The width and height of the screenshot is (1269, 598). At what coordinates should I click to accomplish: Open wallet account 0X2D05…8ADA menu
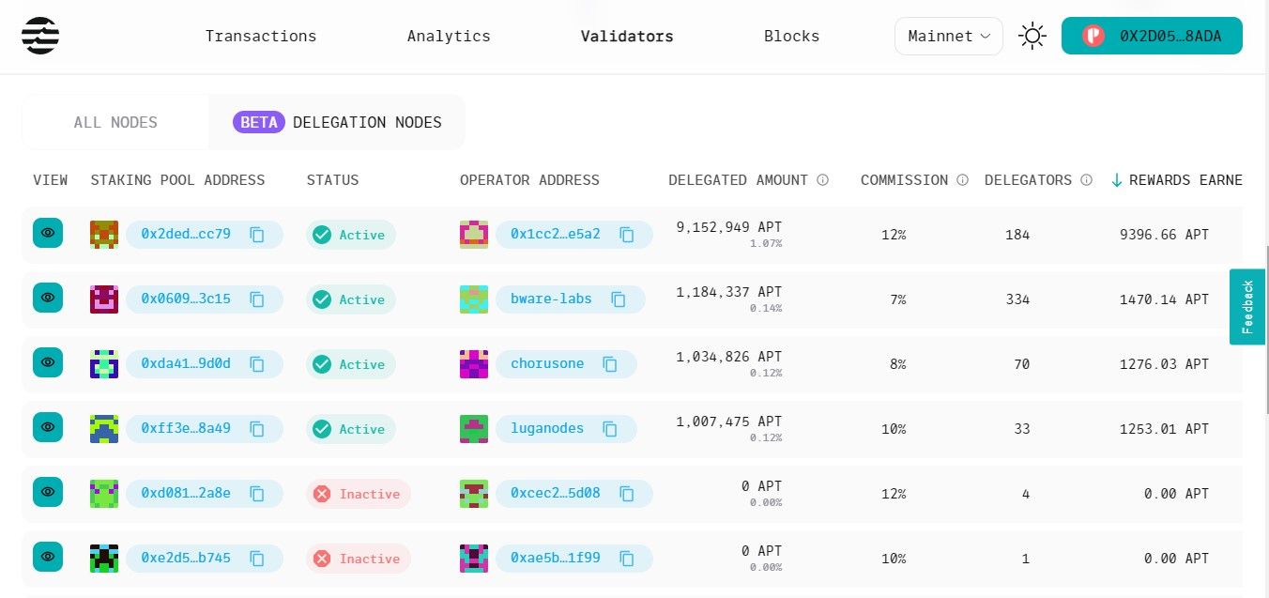[1152, 37]
